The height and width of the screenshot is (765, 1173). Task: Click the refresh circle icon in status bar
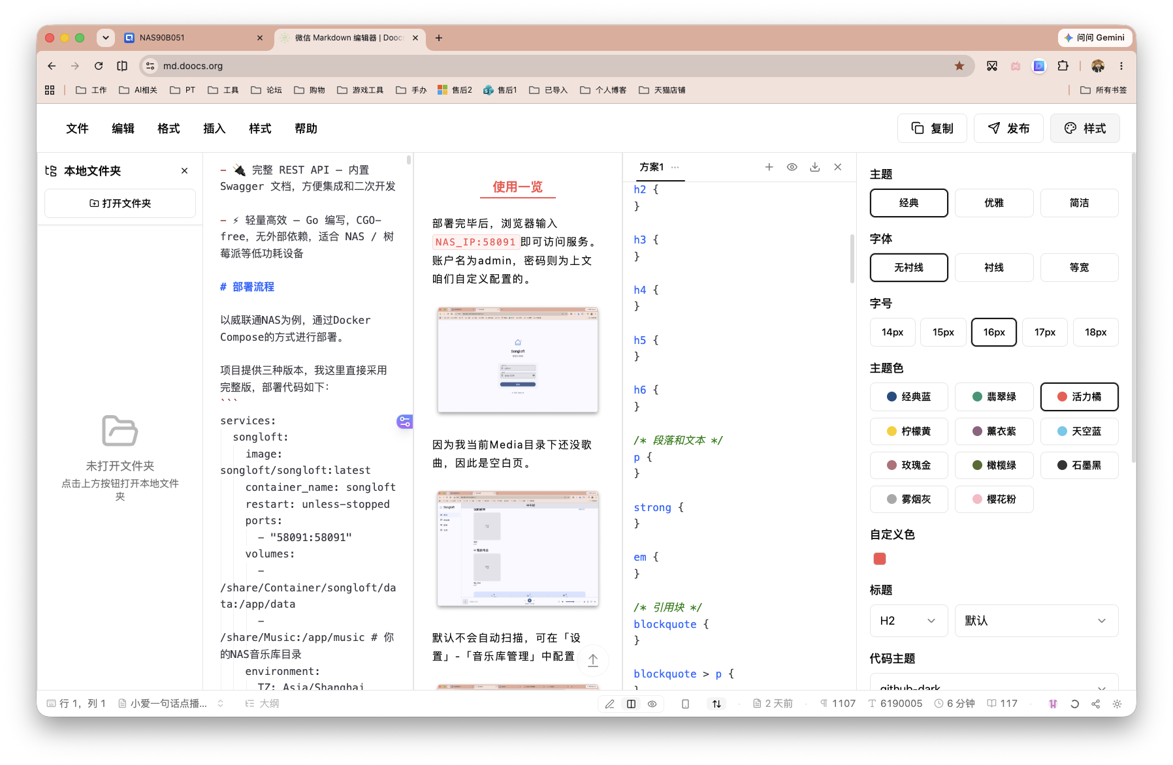pos(1074,704)
